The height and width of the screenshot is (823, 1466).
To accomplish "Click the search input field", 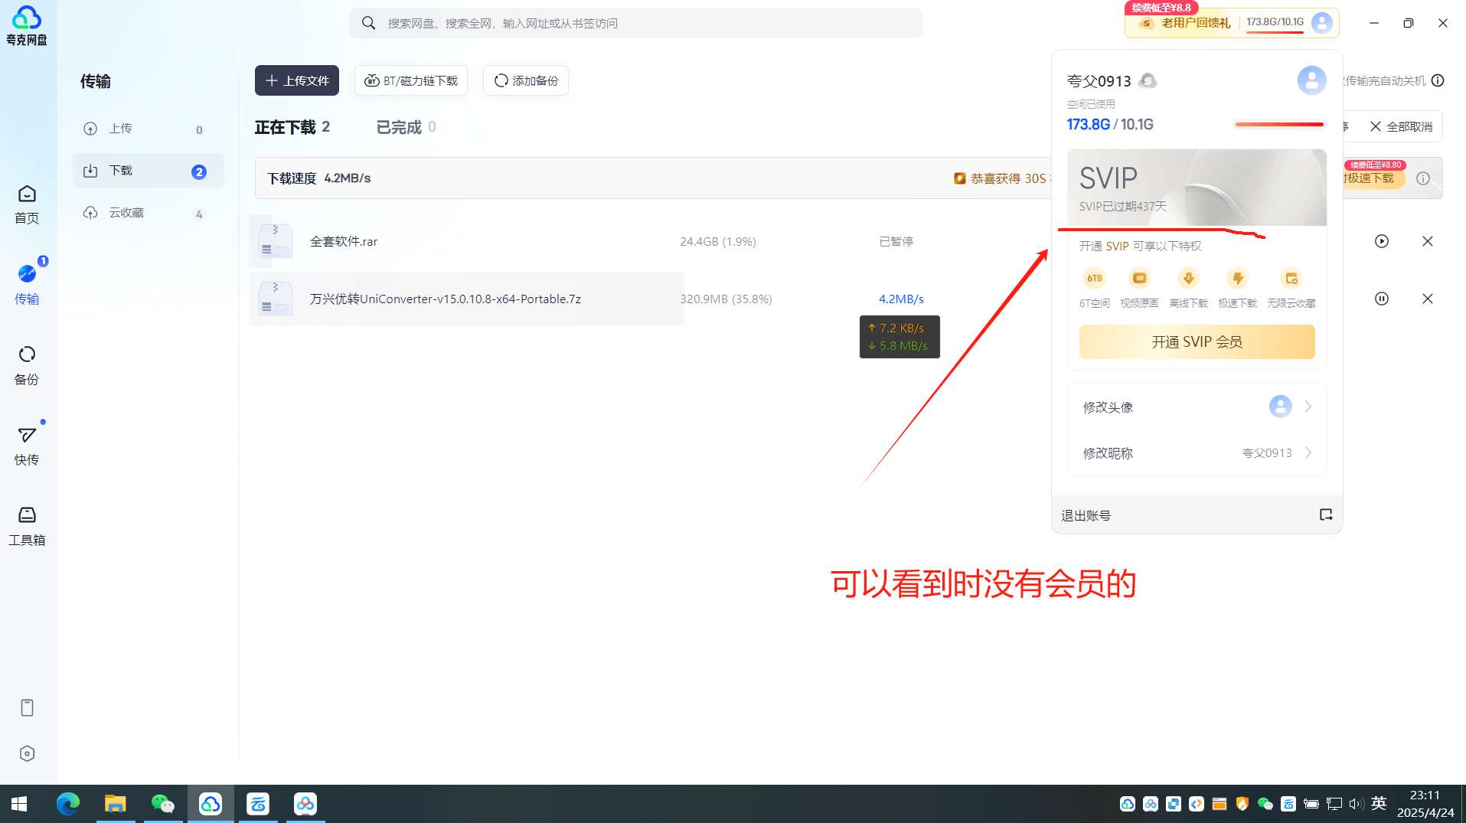I will pos(636,23).
